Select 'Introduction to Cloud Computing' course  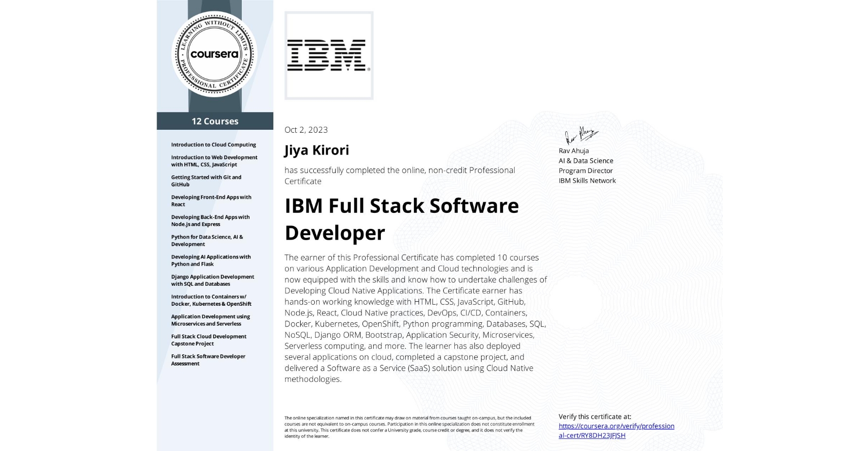click(x=214, y=144)
